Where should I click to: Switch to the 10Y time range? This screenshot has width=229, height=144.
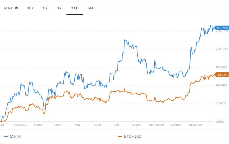point(30,8)
